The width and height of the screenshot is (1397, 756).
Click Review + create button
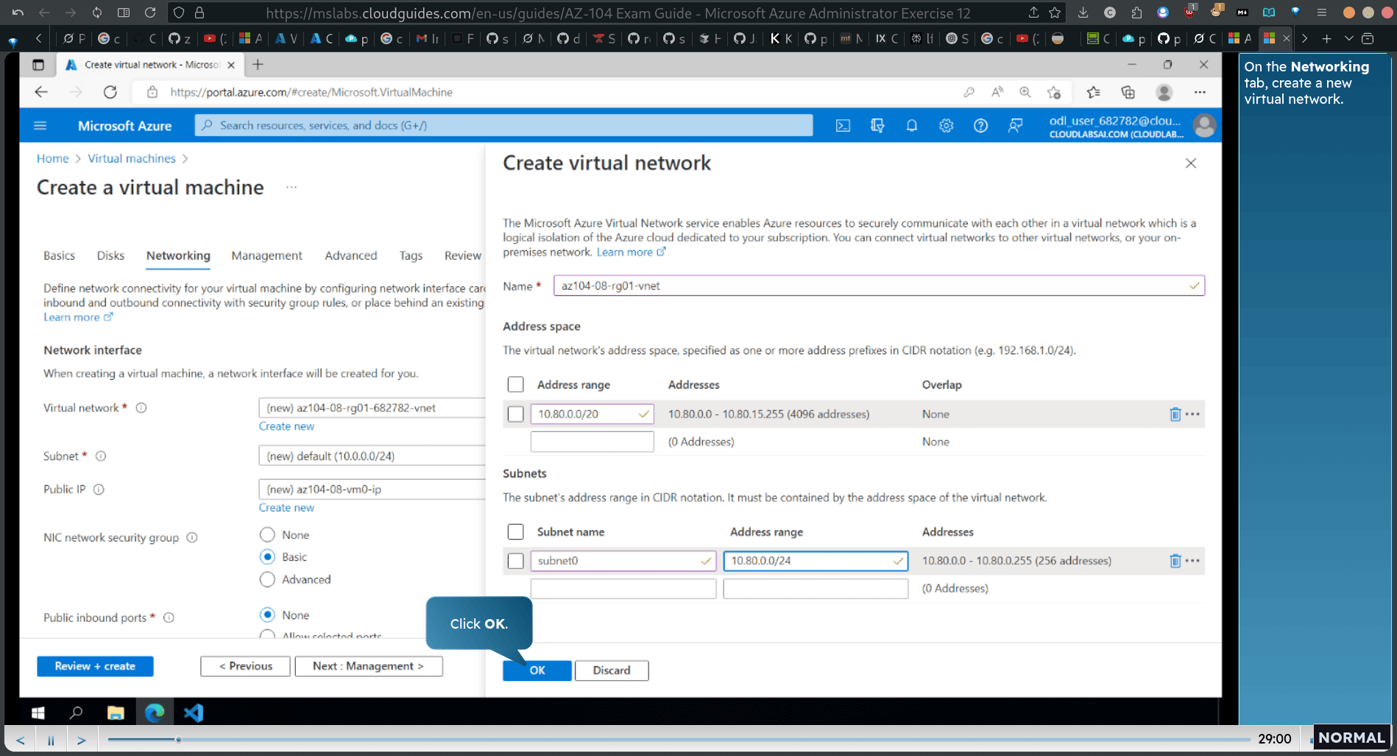pyautogui.click(x=95, y=666)
